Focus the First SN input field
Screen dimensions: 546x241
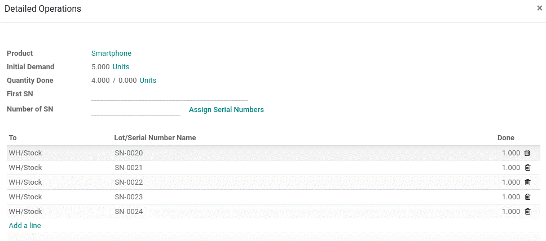coord(170,95)
